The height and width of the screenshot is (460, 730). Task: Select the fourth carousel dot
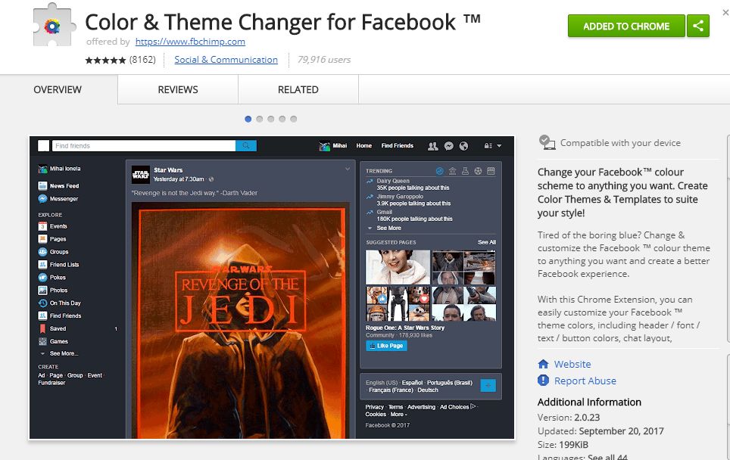pyautogui.click(x=282, y=119)
